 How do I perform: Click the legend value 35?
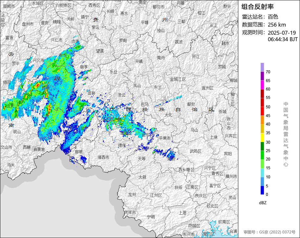268,133
